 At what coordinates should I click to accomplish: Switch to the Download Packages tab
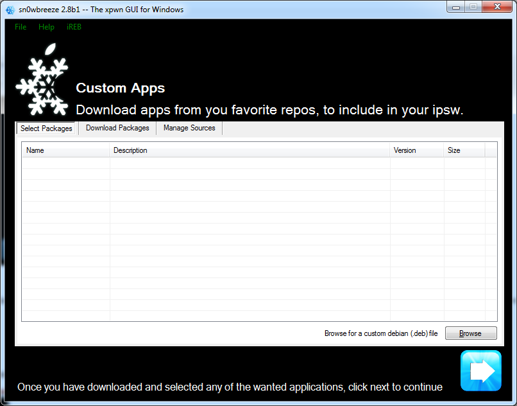[117, 128]
